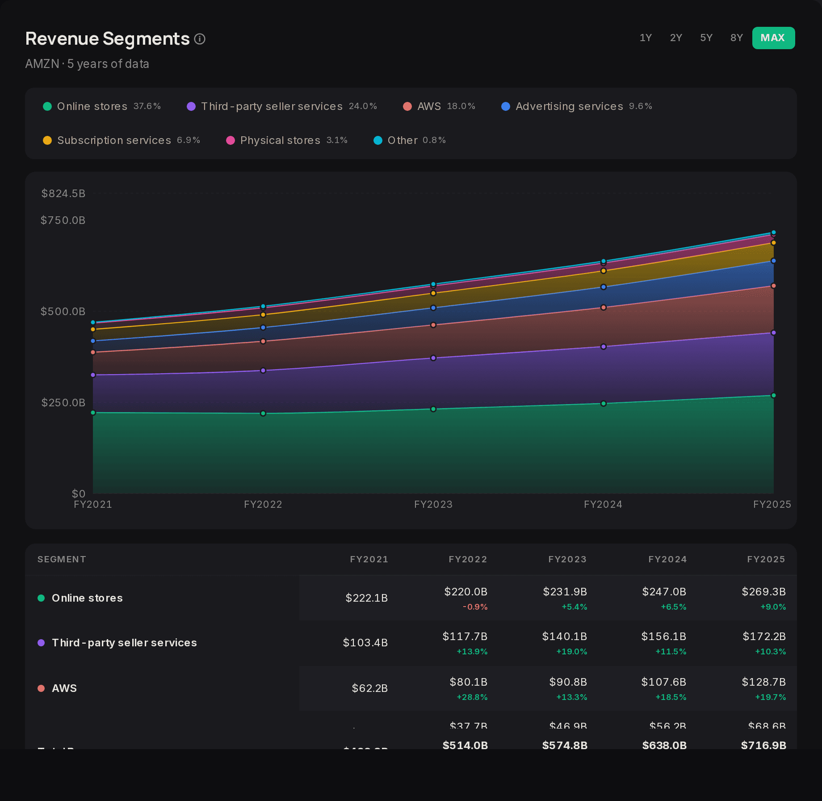
Task: Switch to the 5Y range
Action: click(706, 38)
